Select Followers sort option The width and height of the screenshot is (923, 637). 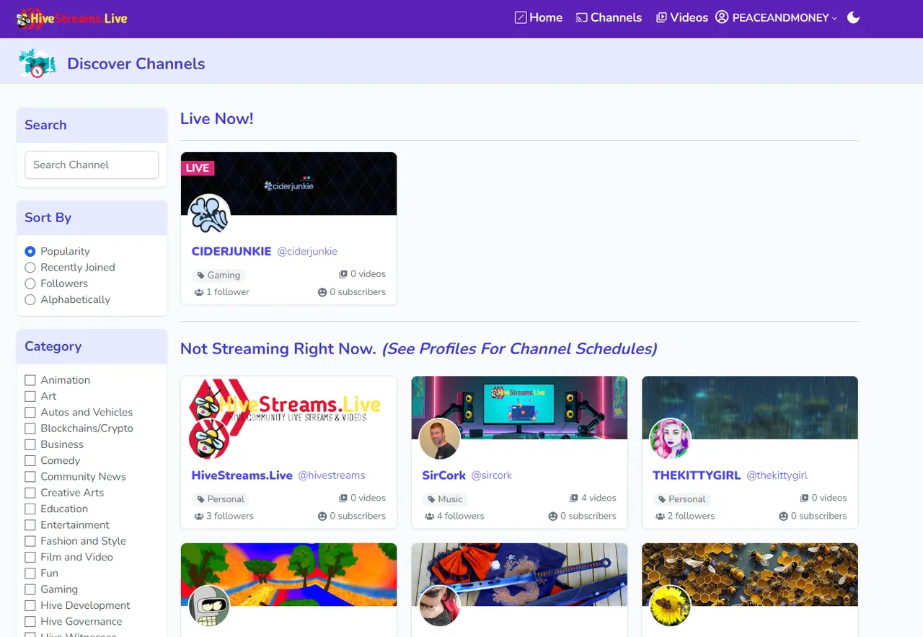click(30, 284)
